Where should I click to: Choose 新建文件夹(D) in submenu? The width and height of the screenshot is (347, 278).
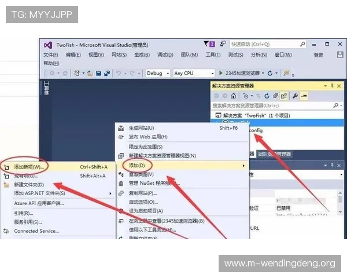coord(58,185)
